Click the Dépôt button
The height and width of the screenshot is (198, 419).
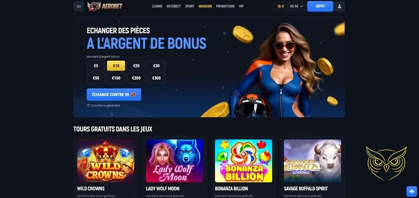tap(320, 6)
